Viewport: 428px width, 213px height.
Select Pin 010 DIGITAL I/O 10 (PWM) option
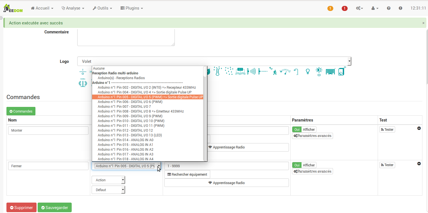(148, 121)
